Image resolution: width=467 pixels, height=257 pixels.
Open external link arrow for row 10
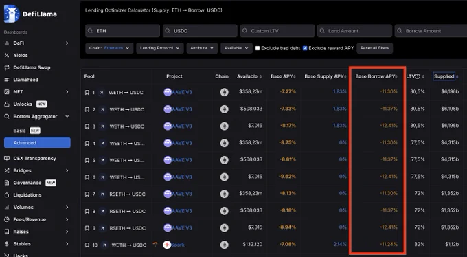pos(104,245)
